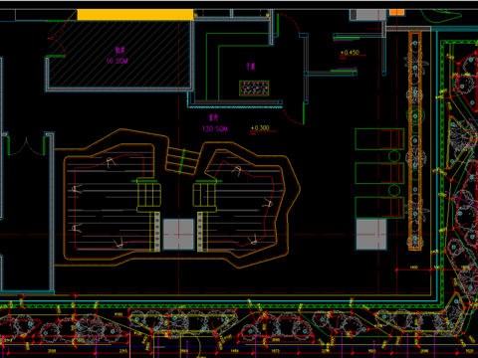
Task: Select the tall red planter strip on the right
Action: pyautogui.click(x=415, y=140)
